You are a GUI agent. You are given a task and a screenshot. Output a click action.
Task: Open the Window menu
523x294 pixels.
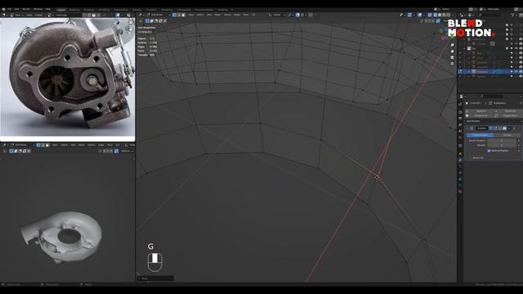click(x=38, y=9)
